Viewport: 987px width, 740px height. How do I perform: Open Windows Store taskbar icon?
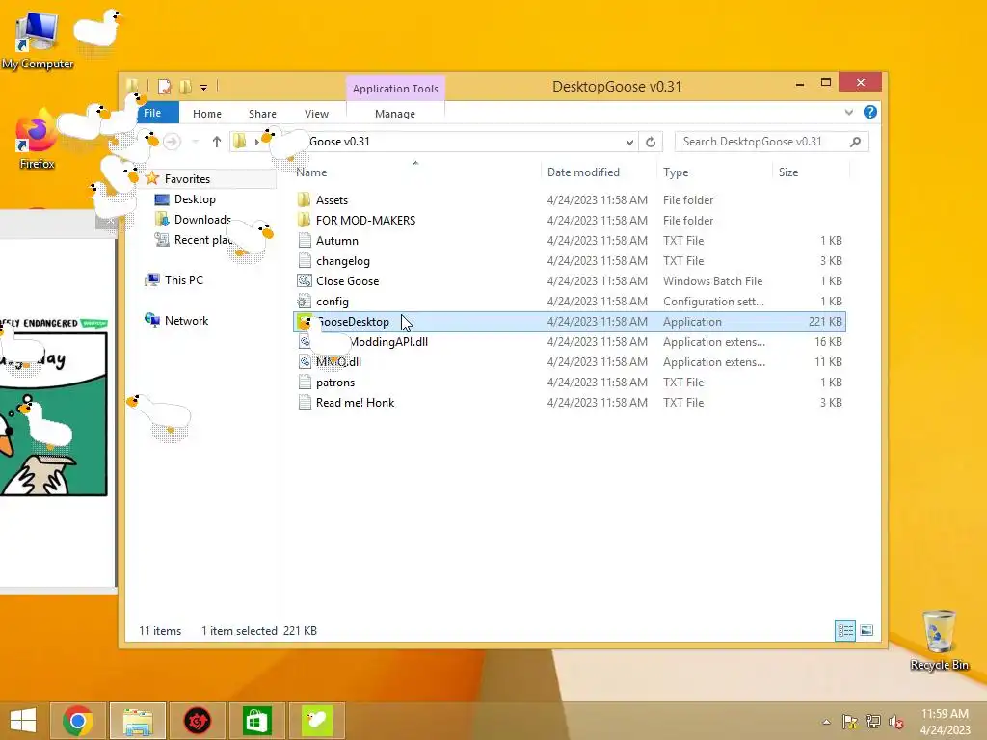tap(256, 721)
